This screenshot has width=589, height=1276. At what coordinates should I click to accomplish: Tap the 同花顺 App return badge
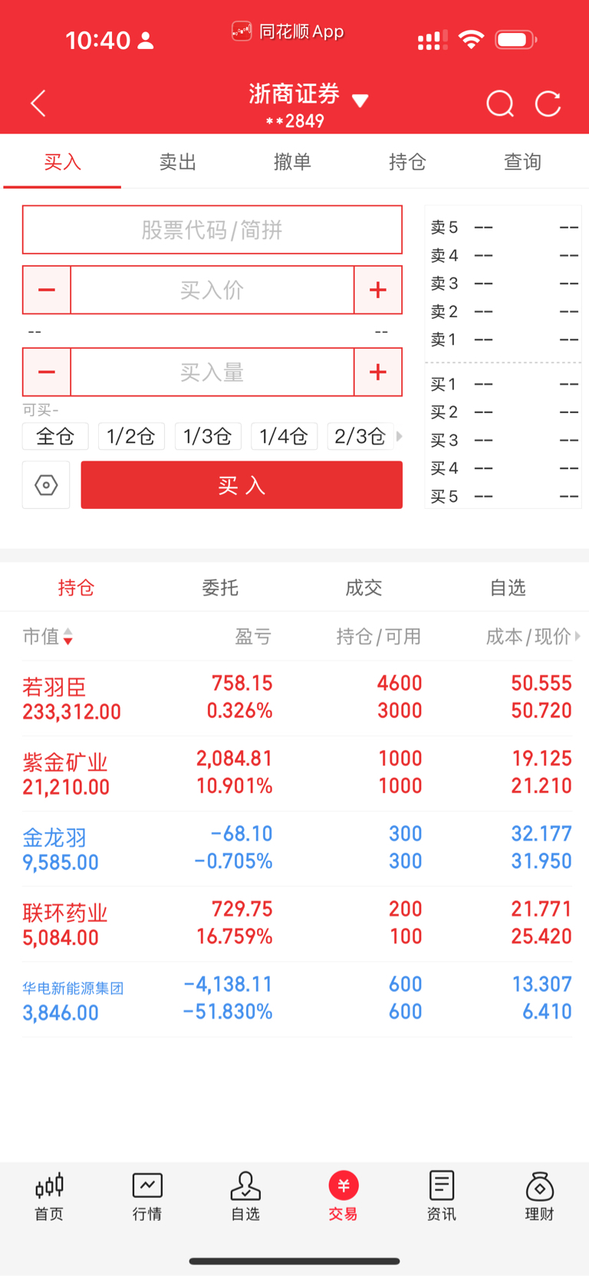(x=288, y=31)
